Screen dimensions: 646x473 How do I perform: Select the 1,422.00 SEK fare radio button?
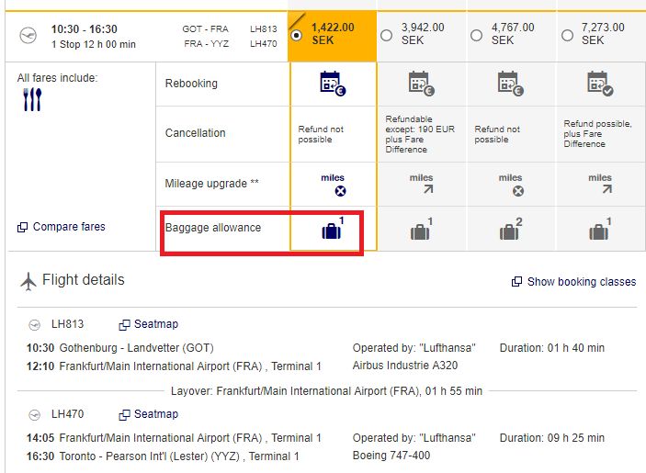[x=296, y=36]
